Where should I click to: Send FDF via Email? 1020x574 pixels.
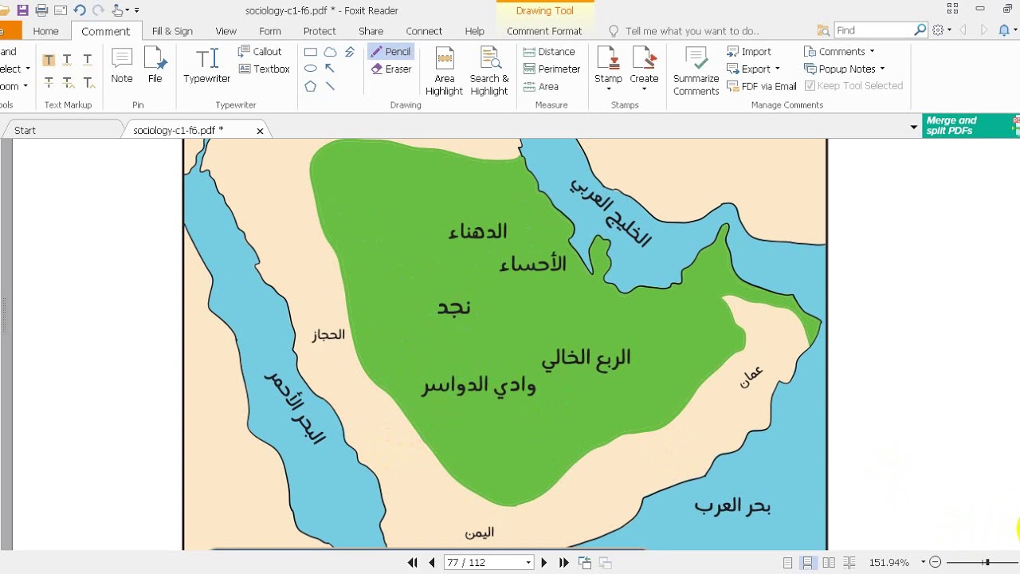click(761, 86)
